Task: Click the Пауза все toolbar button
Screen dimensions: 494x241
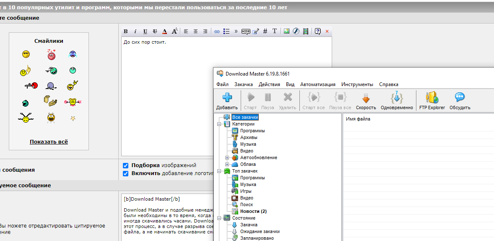Action: point(340,101)
